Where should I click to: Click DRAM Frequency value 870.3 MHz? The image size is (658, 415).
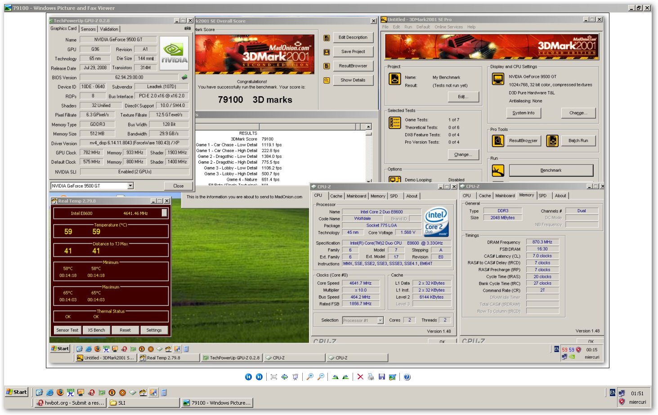pyautogui.click(x=542, y=242)
